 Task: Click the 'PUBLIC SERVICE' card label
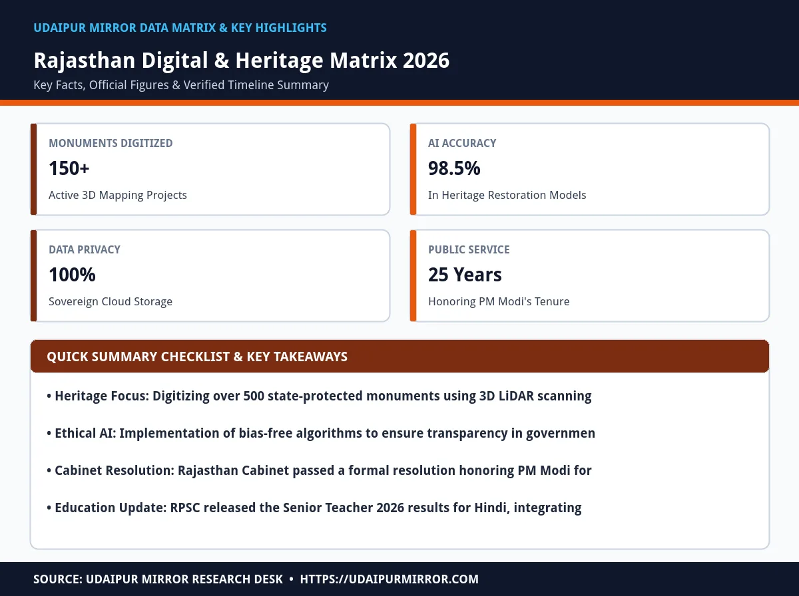click(x=469, y=249)
